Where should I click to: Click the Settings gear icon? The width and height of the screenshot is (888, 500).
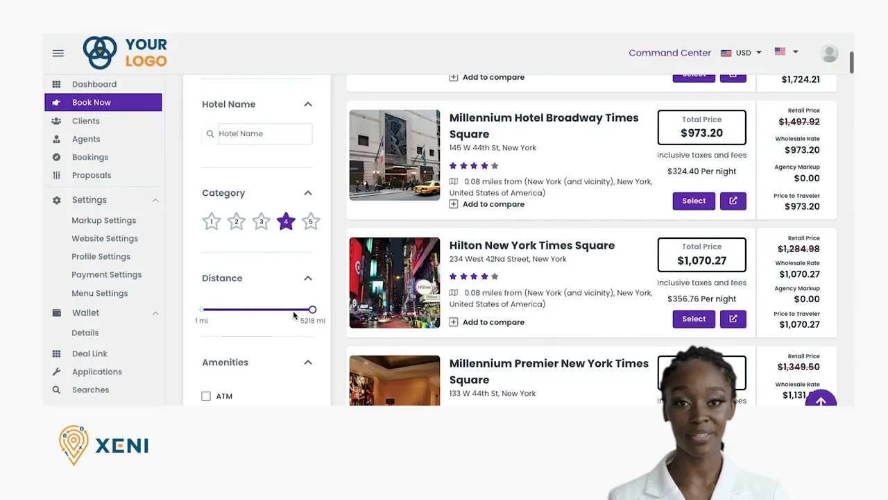57,200
